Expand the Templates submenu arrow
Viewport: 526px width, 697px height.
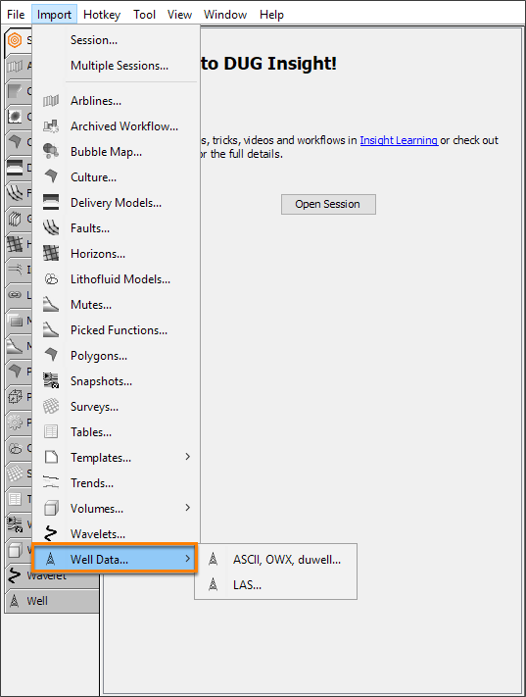pos(187,457)
